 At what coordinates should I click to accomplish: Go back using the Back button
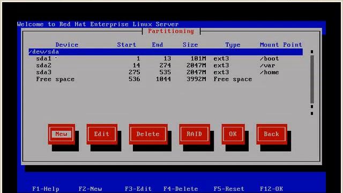point(272,134)
